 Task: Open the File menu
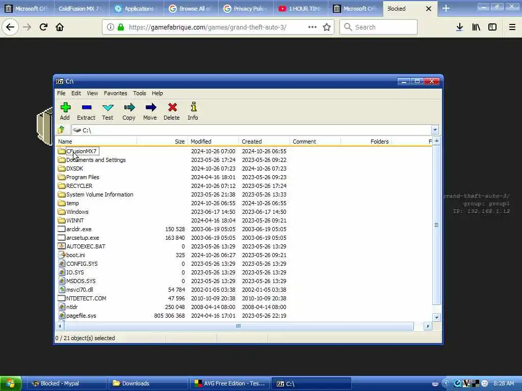tap(61, 94)
